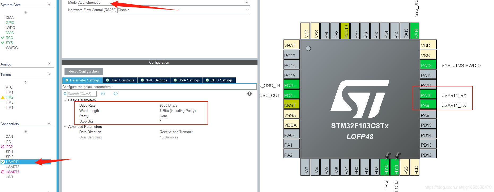Select NVIC in System Core
The height and width of the screenshot is (192, 494).
click(10, 33)
